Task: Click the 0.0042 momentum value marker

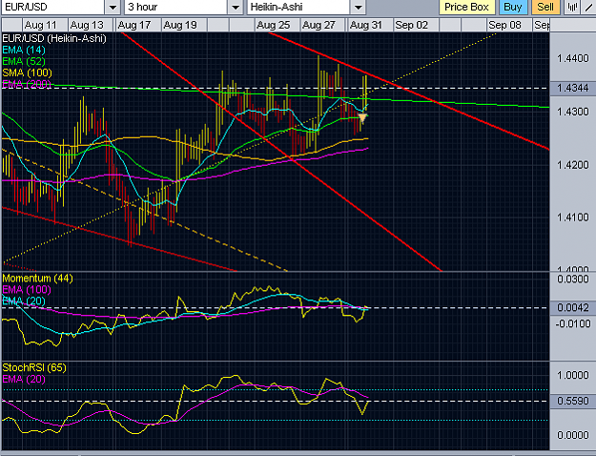Action: 572,307
